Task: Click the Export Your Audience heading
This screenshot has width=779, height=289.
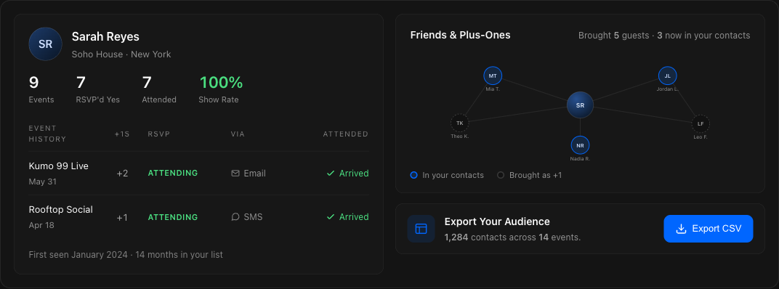Action: click(497, 221)
